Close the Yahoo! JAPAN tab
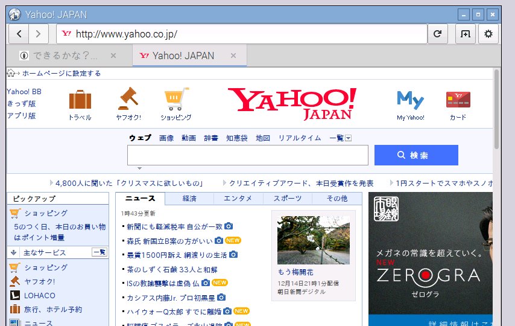The image size is (515, 326). (233, 56)
